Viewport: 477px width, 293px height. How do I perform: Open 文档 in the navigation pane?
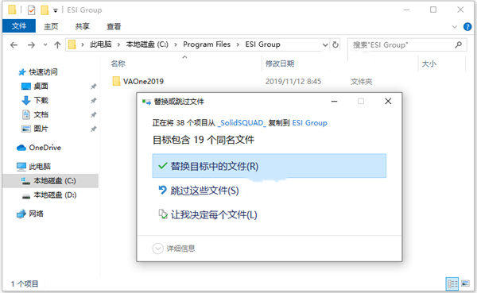point(35,114)
